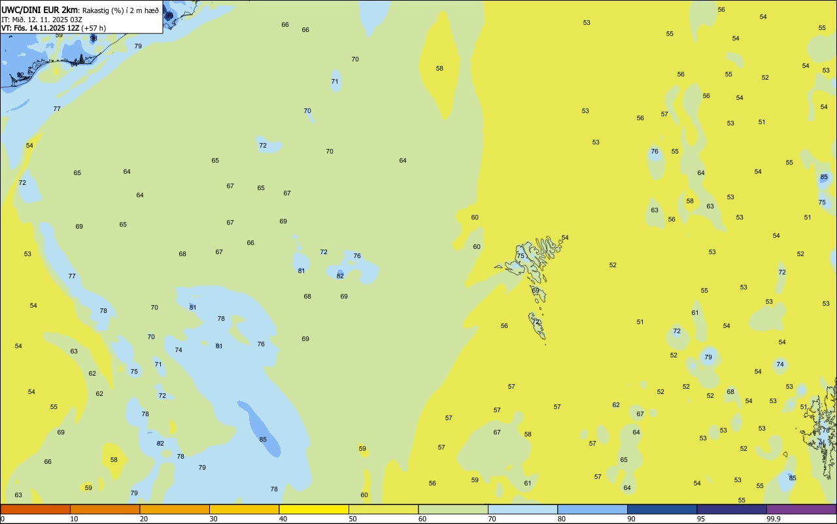Click the "Rakastig (%) í 2 m hæð" label
The width and height of the screenshot is (837, 524).
coord(120,10)
